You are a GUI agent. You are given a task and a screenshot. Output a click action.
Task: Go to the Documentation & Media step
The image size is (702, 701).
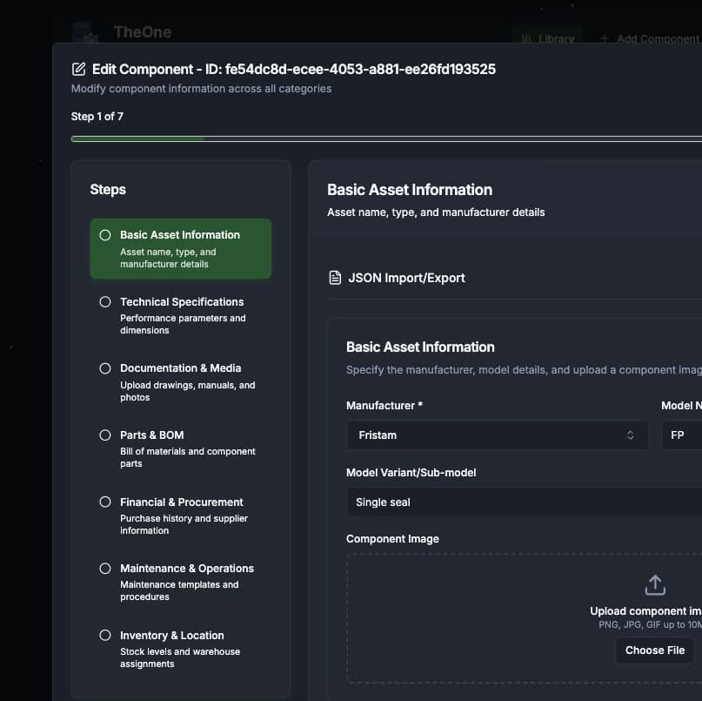coord(104,367)
